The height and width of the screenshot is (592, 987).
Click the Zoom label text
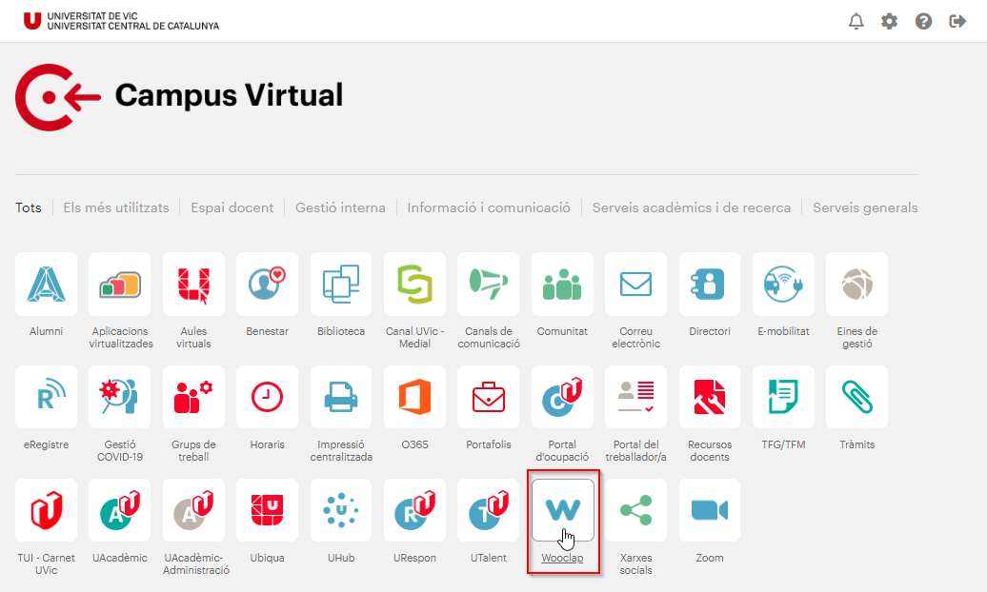point(710,558)
